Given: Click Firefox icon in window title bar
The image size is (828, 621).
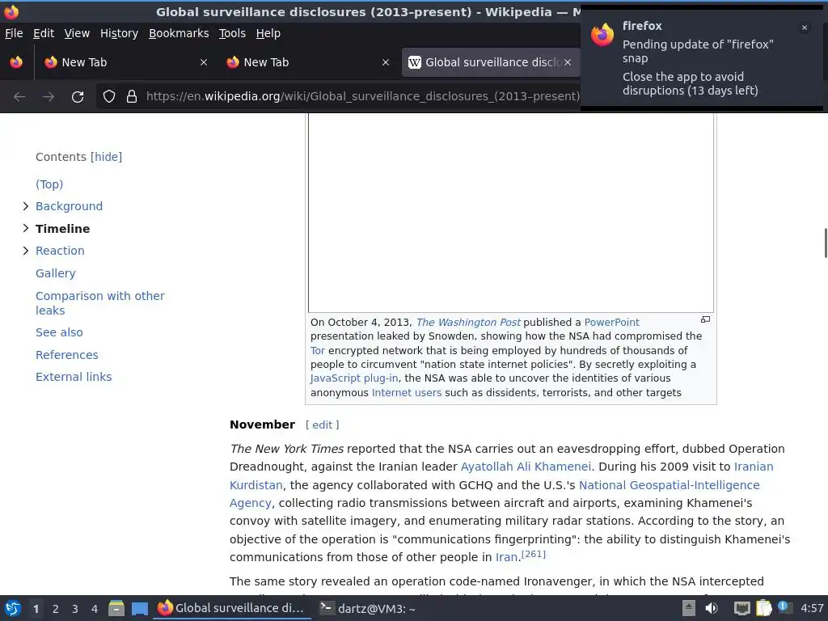Looking at the screenshot, I should 11,11.
